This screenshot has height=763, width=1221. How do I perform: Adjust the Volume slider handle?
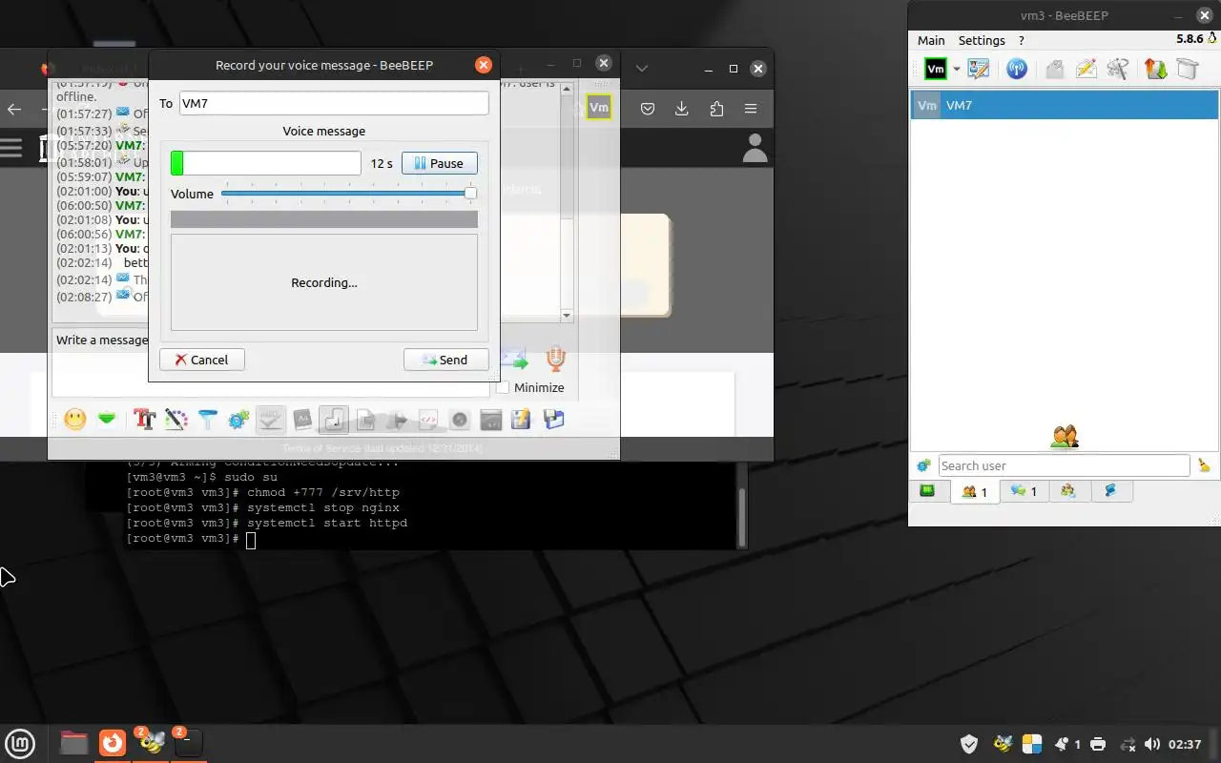coord(470,194)
